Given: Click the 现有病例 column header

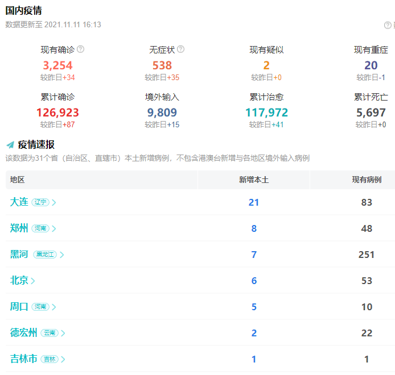Looking at the screenshot, I should pos(366,180).
